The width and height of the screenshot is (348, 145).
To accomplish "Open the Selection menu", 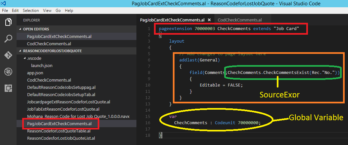I will (30, 11).
